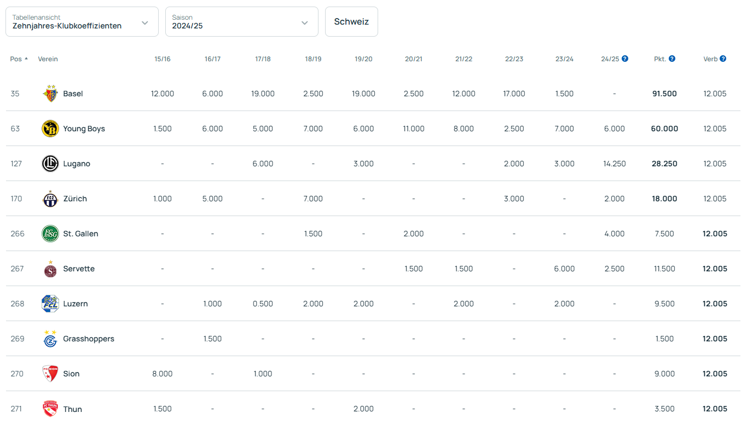Click the Sion club logo

coord(50,374)
